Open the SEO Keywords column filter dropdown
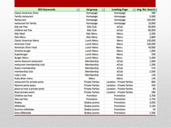The width and height of the screenshot is (171, 128). click(x=78, y=10)
